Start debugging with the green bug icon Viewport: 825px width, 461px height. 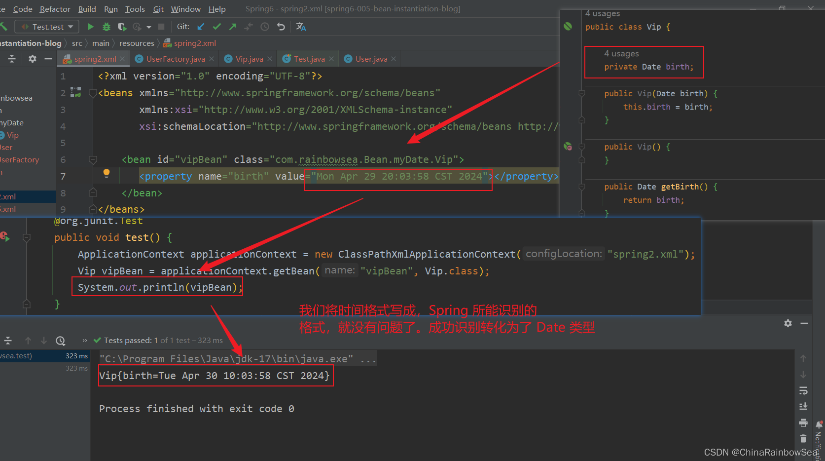[x=106, y=27]
